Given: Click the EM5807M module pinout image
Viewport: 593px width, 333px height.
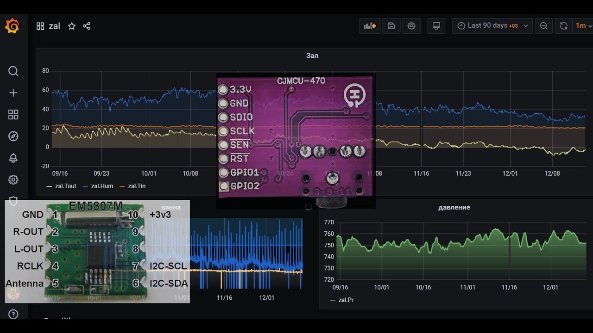Looking at the screenshot, I should click(97, 251).
